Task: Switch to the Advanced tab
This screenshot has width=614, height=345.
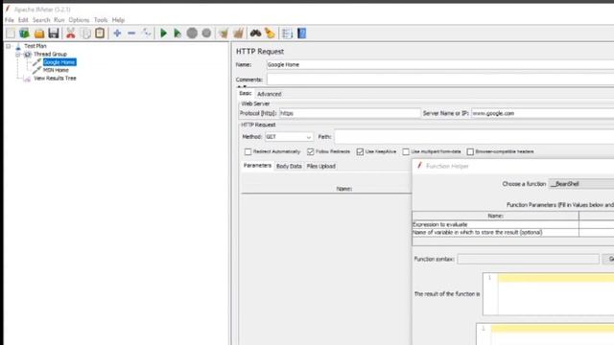Action: tap(270, 94)
